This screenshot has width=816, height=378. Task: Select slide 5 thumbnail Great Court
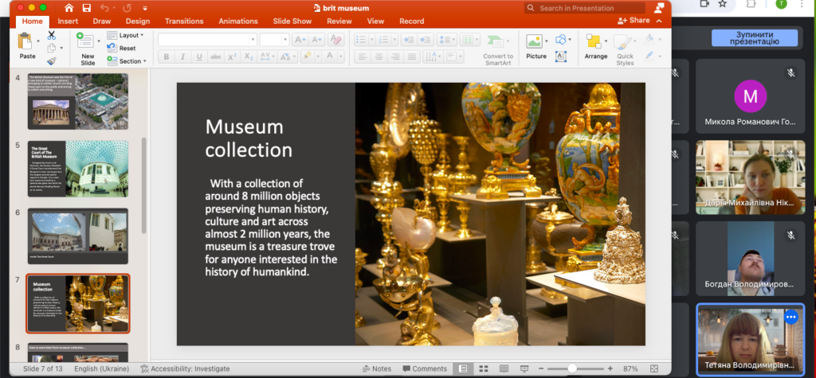click(77, 170)
